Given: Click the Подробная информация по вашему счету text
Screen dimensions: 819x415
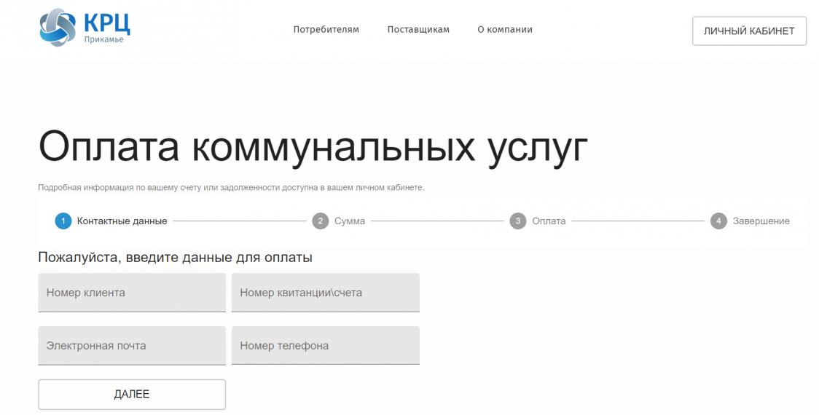Looking at the screenshot, I should pos(231,187).
